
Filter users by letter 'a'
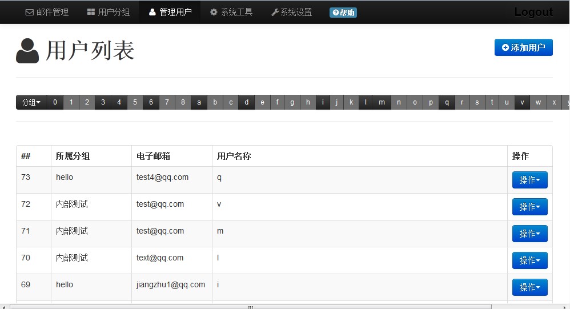[199, 102]
